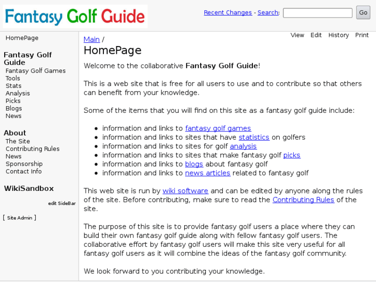Open the Site Admin link
The image size is (376, 282).
[x=20, y=218]
